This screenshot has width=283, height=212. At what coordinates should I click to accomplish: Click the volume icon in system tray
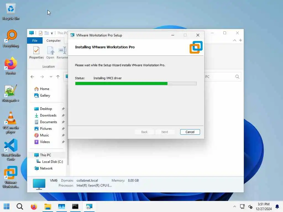[250, 206]
